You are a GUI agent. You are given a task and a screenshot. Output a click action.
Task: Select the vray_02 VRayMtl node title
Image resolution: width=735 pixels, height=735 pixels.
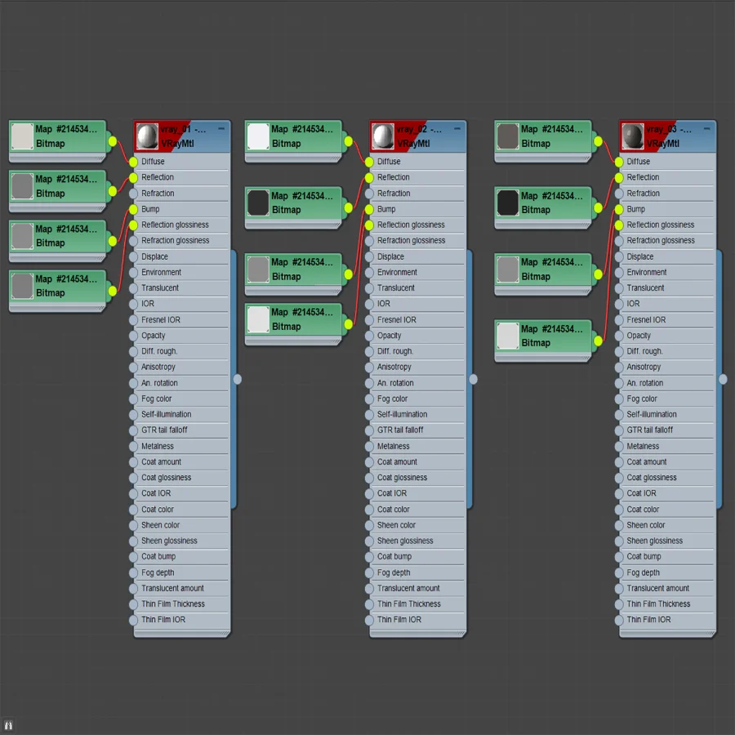click(x=418, y=136)
